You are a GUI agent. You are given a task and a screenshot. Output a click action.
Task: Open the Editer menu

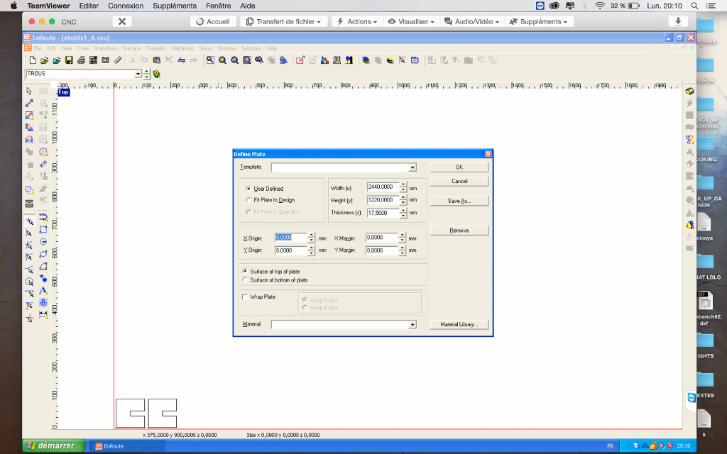(89, 6)
